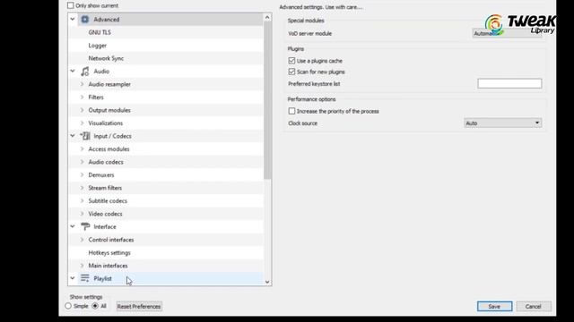Select Video codecs tree row
Screen dimensions: 574x322
165,214
